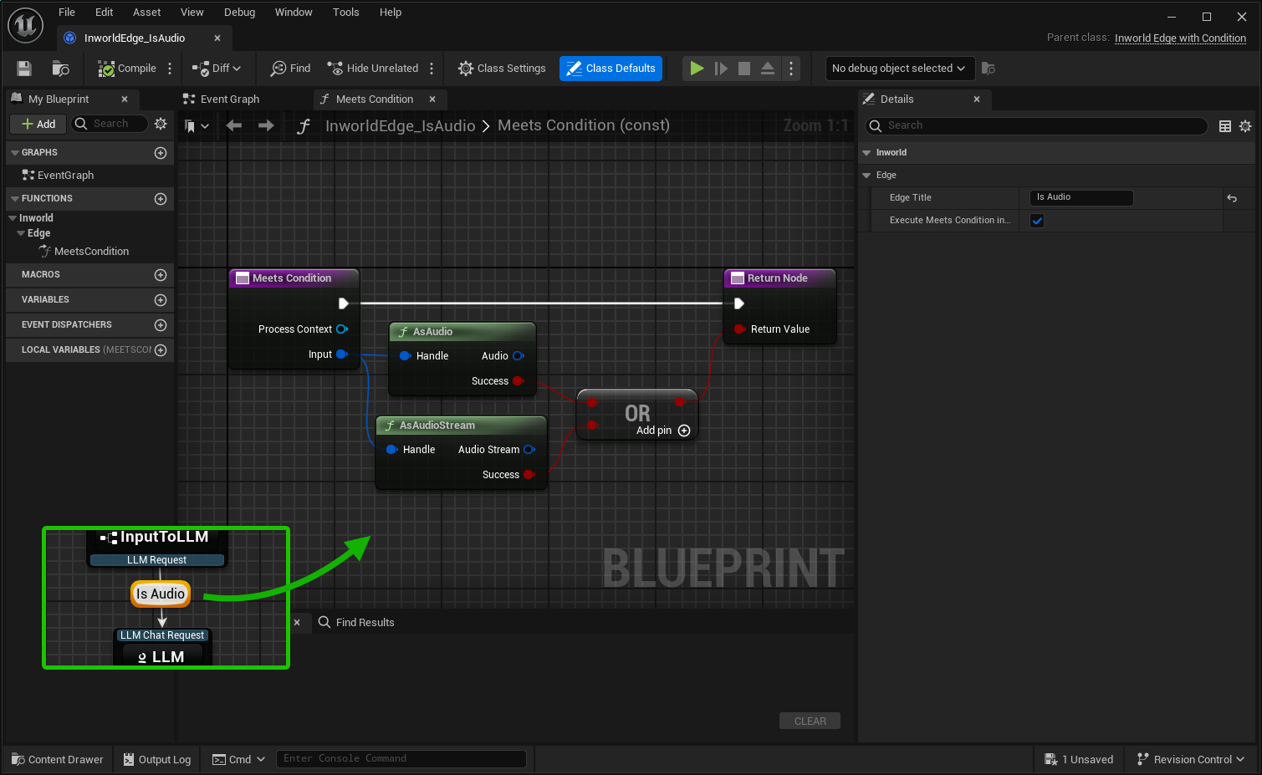The width and height of the screenshot is (1262, 775).
Task: Switch to the Event Graph tab
Action: (x=221, y=99)
